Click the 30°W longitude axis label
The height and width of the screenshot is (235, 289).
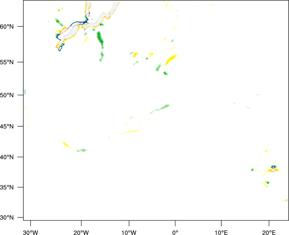[x=30, y=232]
